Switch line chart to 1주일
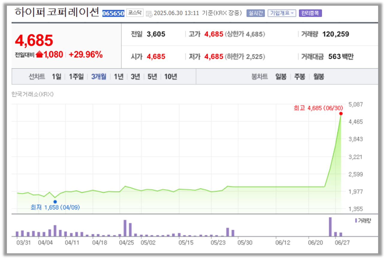Screen dimensions: 385x259 click(x=76, y=77)
